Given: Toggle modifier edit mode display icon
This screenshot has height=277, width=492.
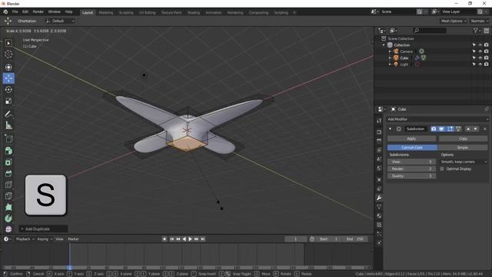Looking at the screenshot, I should 450,129.
